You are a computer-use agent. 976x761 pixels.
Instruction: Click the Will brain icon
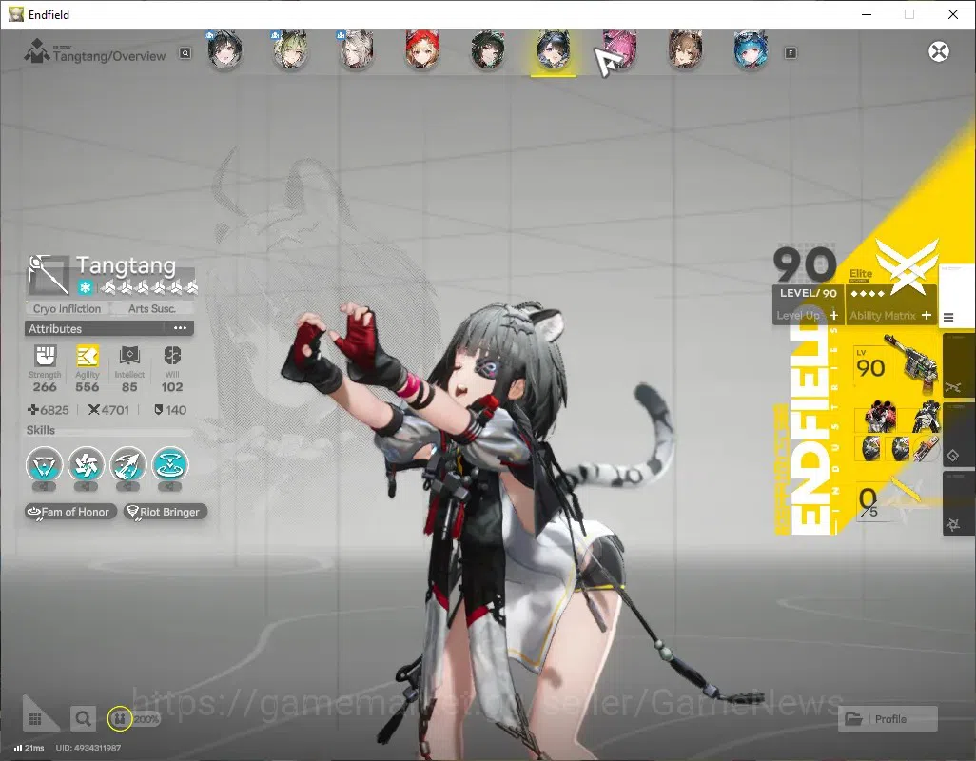172,356
